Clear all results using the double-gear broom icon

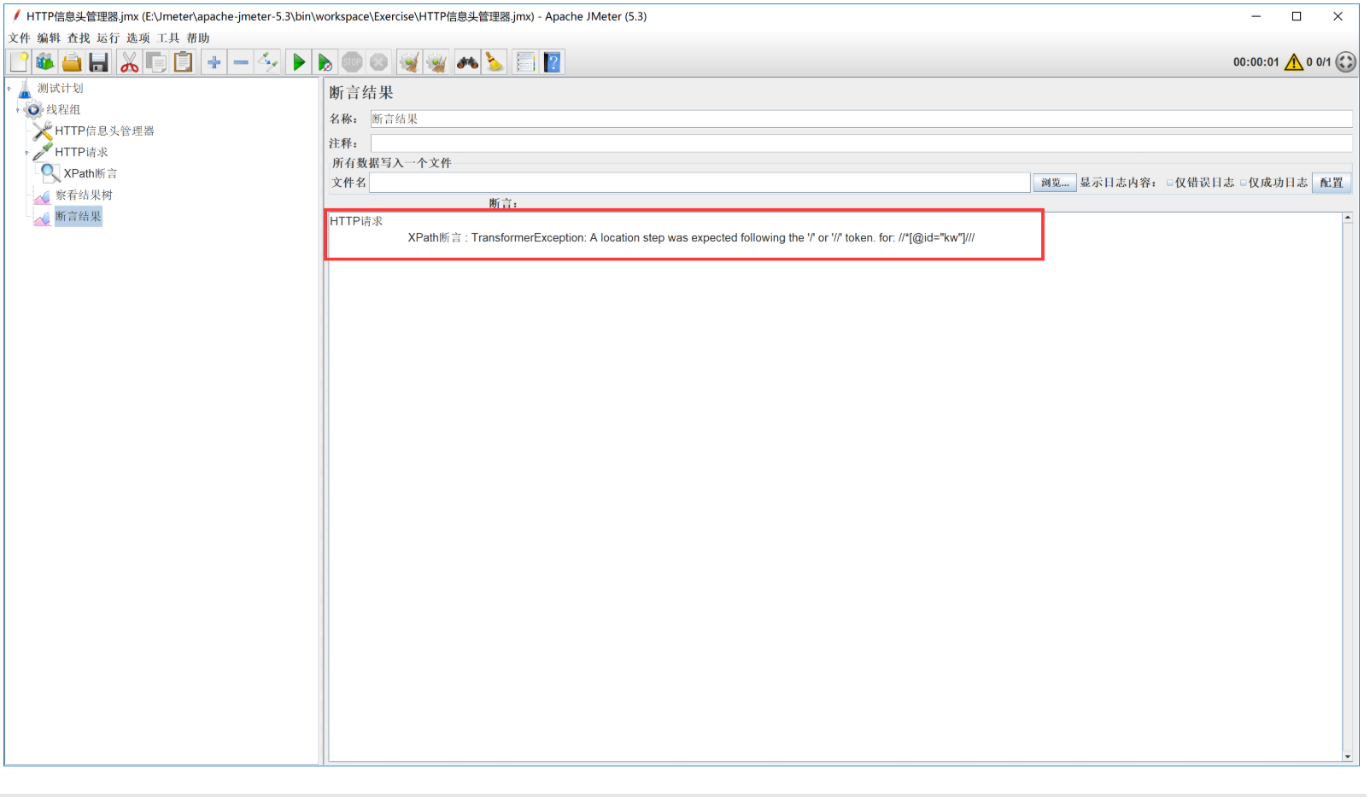(436, 61)
